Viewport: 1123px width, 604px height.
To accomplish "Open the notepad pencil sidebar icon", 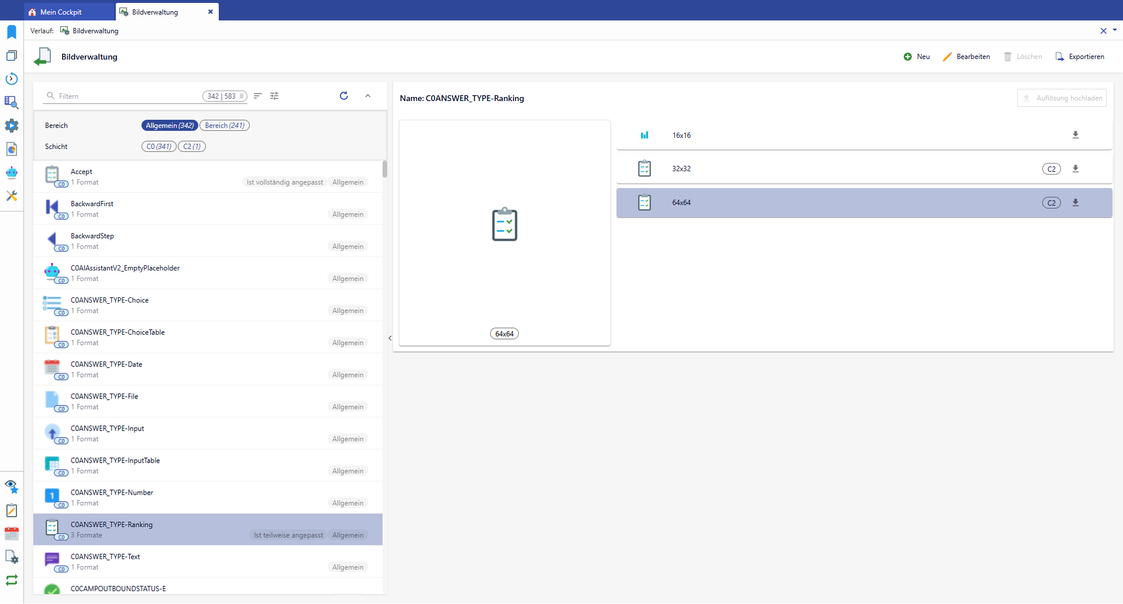I will pyautogui.click(x=12, y=511).
